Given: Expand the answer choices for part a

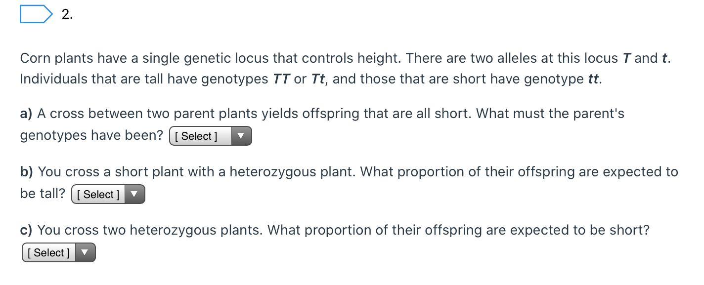Looking at the screenshot, I should [210, 136].
